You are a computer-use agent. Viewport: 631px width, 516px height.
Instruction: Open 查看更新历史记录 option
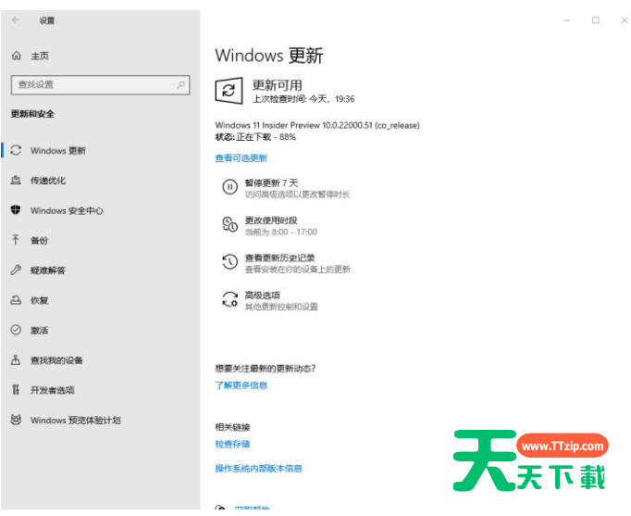(x=280, y=258)
